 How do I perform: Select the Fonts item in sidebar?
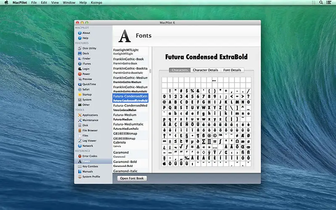93,161
